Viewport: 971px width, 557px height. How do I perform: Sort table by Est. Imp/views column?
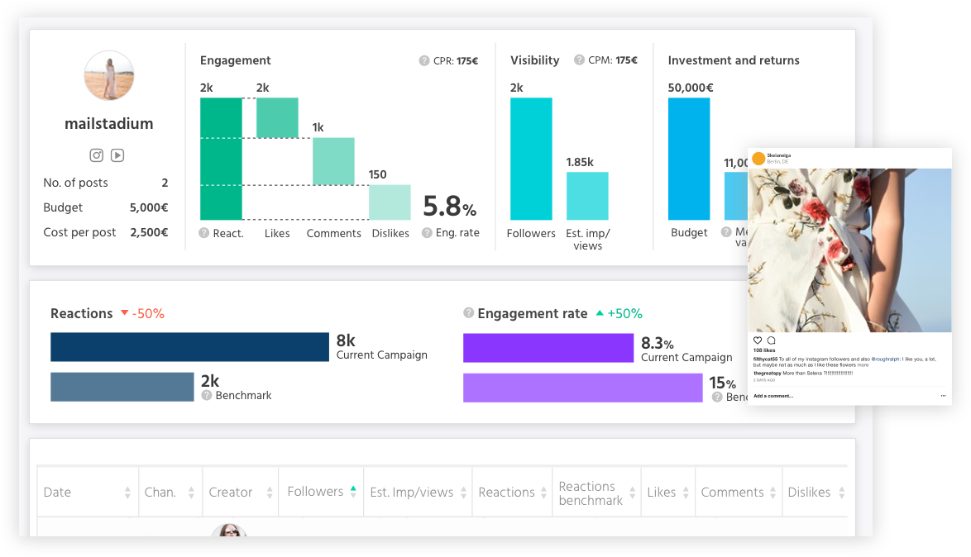click(462, 493)
